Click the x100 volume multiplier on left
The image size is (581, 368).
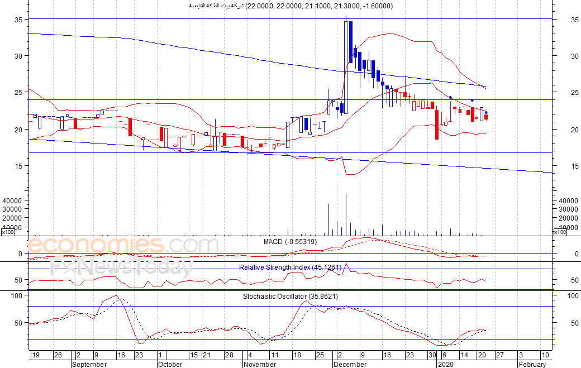[x=8, y=232]
